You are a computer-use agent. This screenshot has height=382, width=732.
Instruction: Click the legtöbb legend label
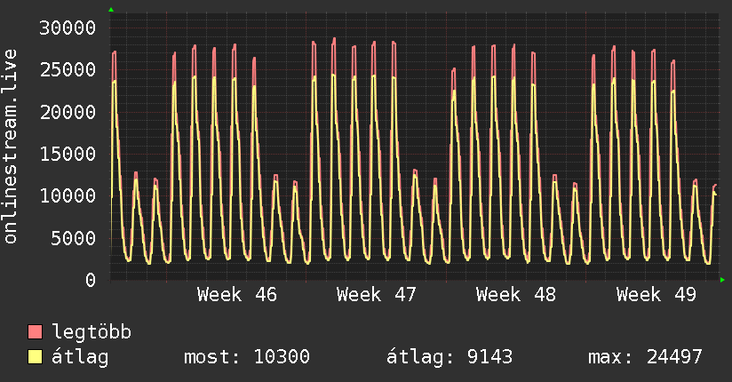tap(91, 332)
